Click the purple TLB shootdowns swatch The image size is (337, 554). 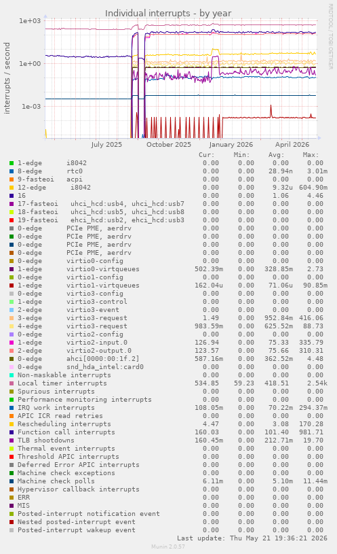[12, 440]
